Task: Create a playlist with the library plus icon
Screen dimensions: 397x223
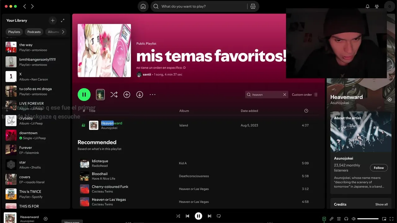Action: pos(53,20)
